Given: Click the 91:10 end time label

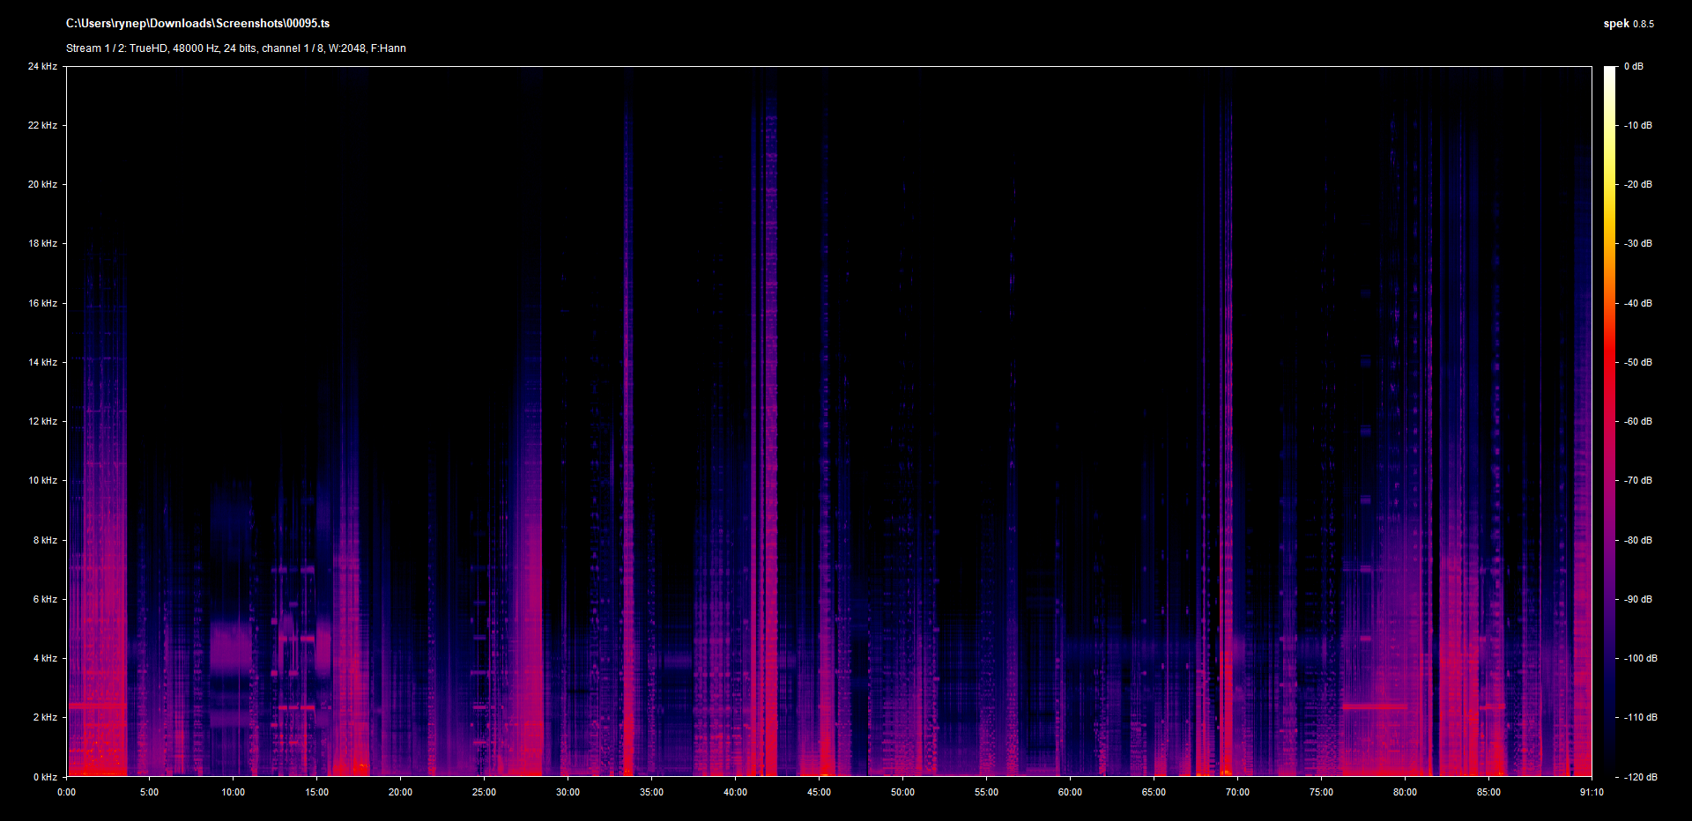Looking at the screenshot, I should coord(1592,793).
